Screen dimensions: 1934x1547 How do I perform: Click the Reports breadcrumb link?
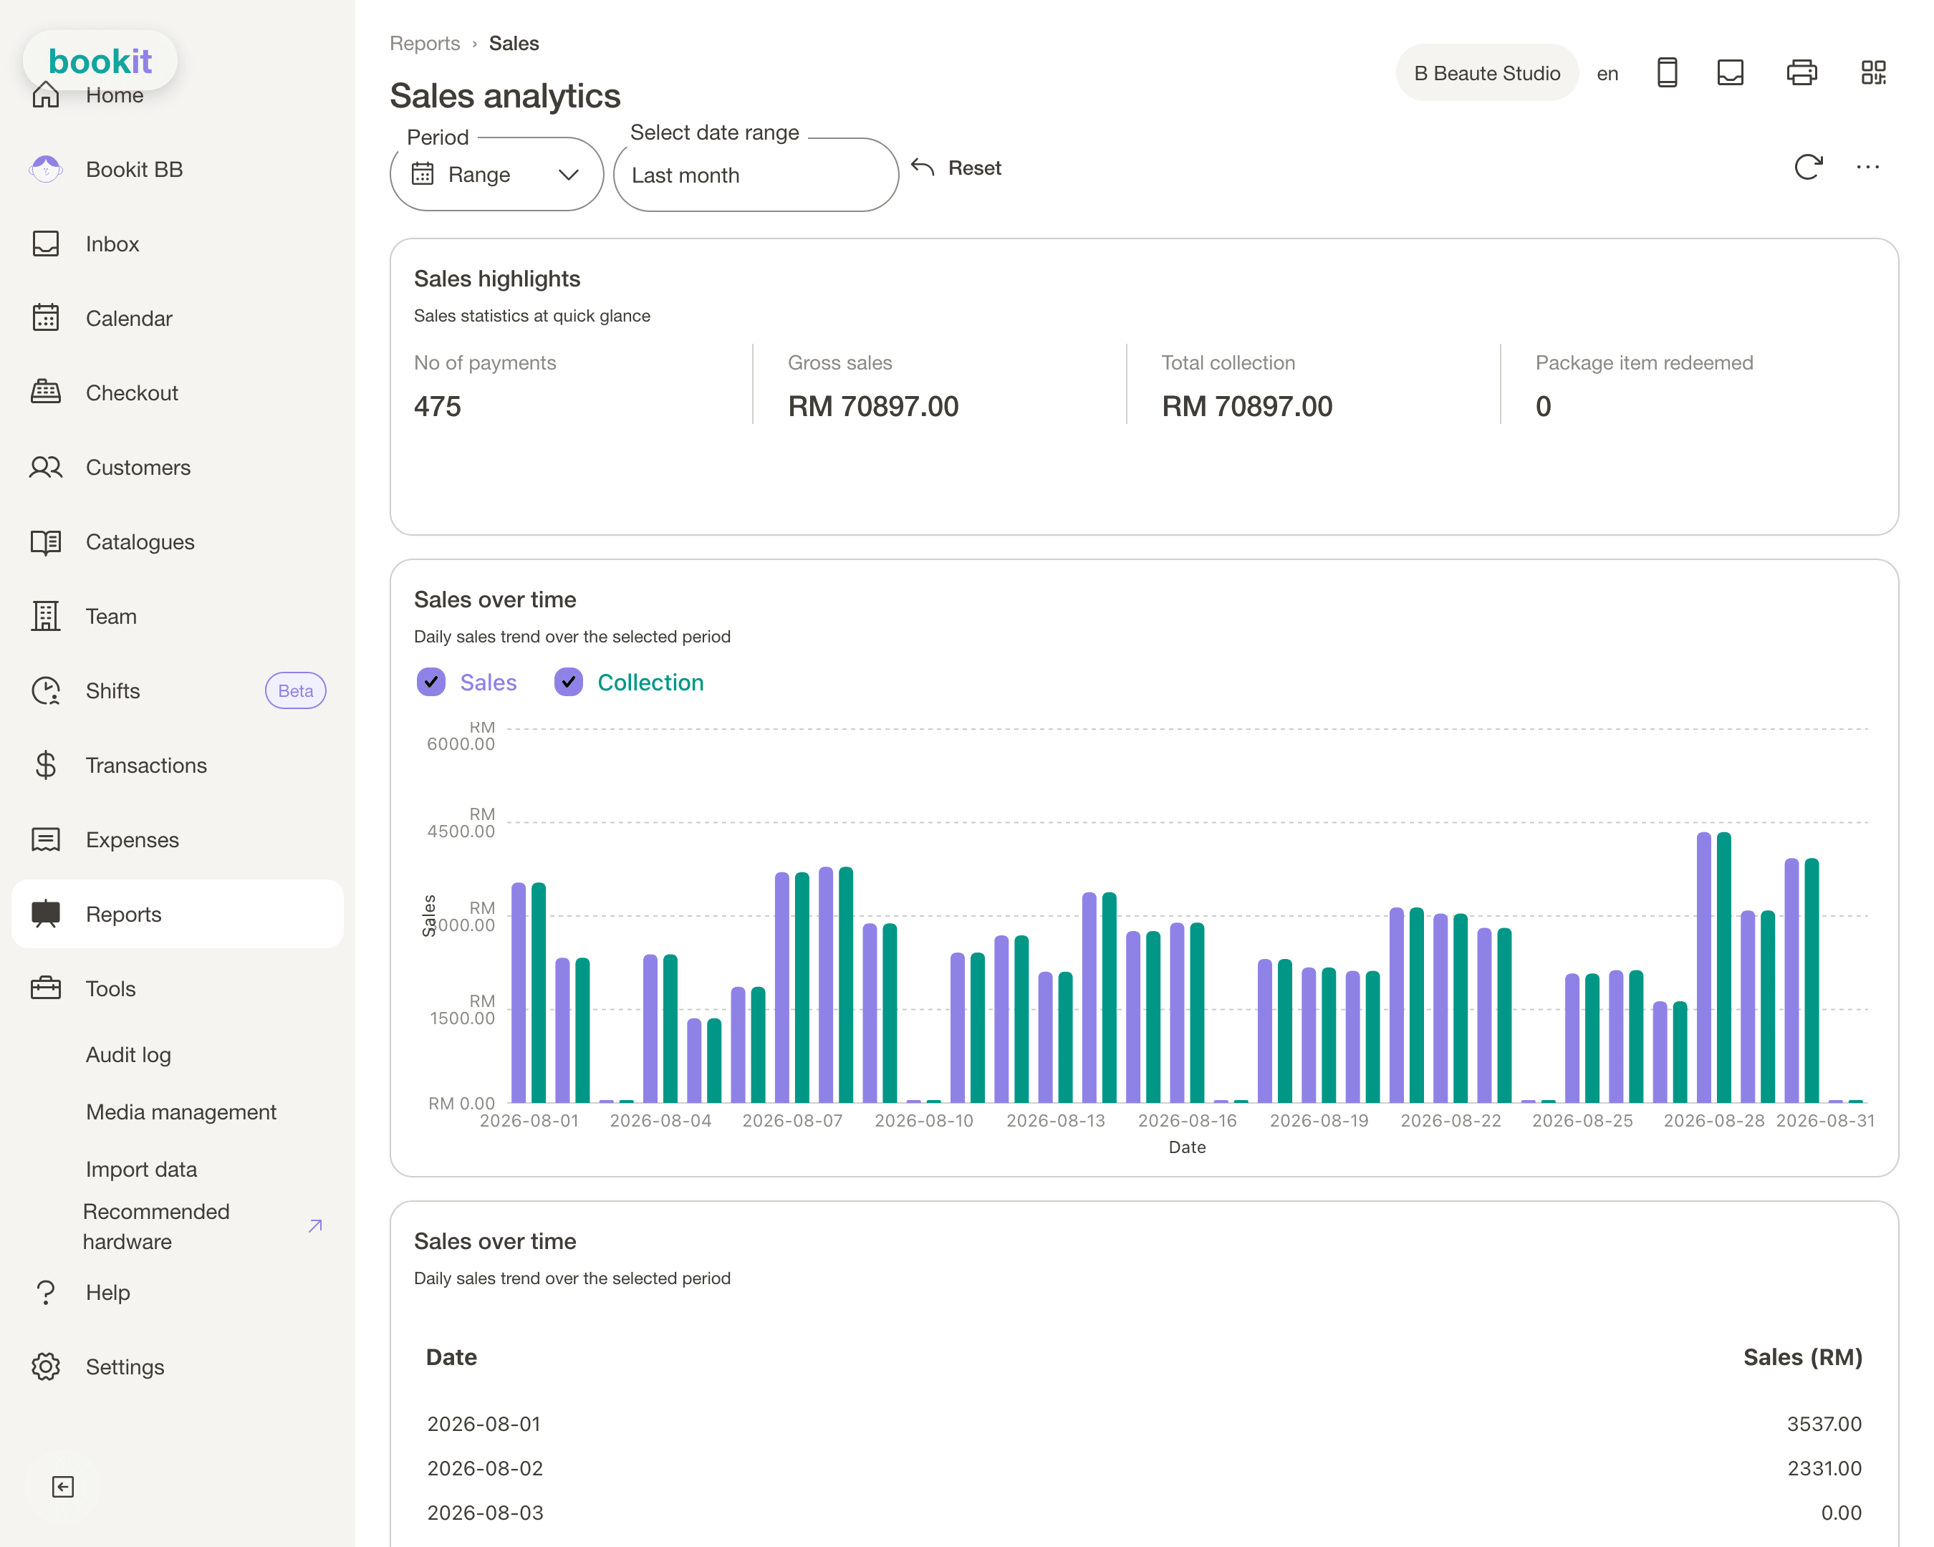click(424, 43)
